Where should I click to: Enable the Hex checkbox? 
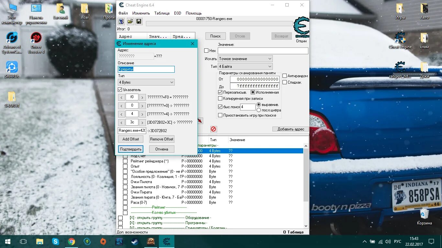[206, 51]
